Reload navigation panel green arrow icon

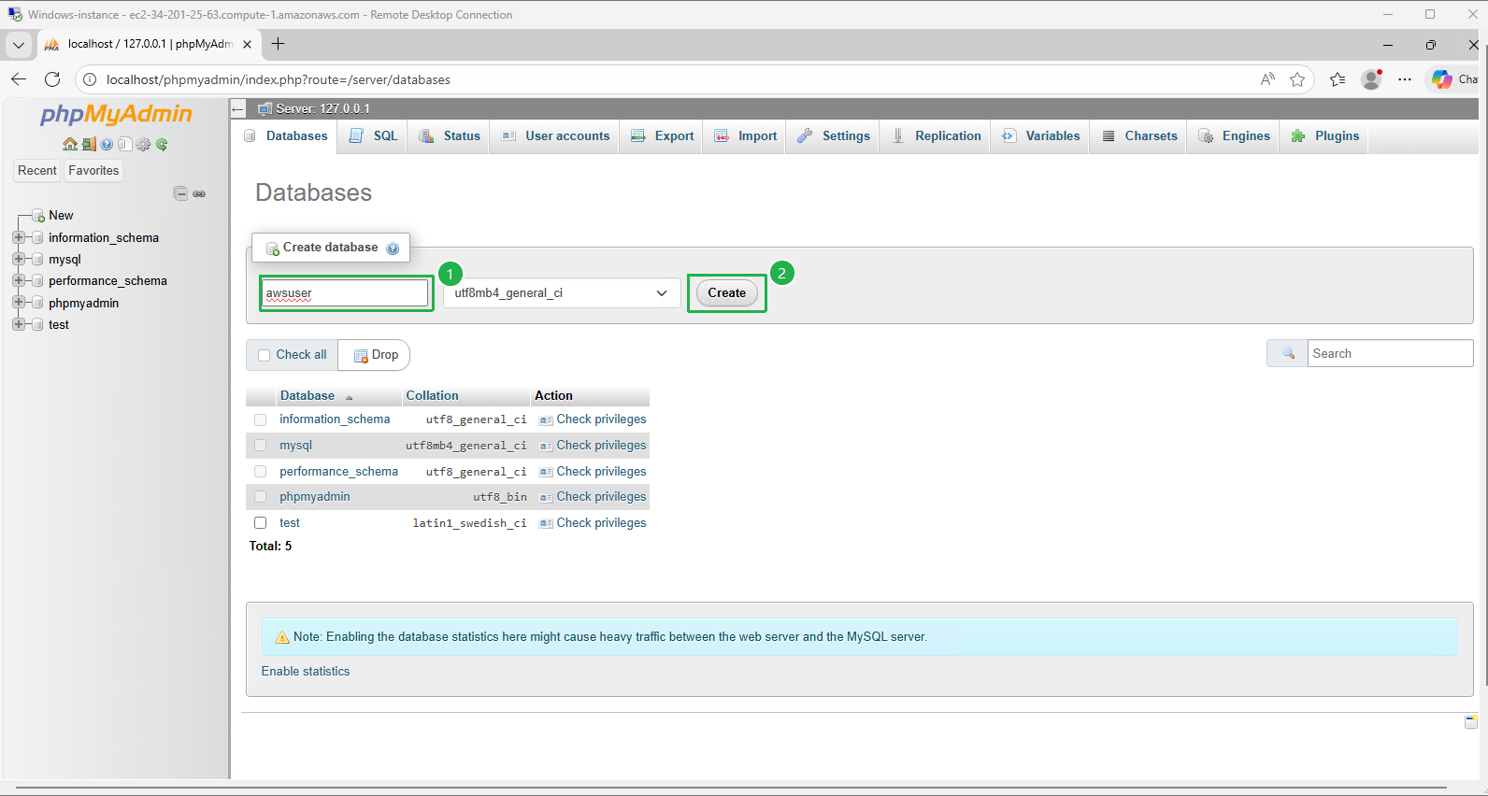pos(162,144)
